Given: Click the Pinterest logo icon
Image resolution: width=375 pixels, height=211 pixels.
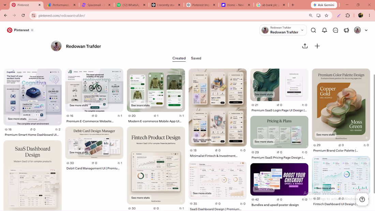Looking at the screenshot, I should 10,30.
